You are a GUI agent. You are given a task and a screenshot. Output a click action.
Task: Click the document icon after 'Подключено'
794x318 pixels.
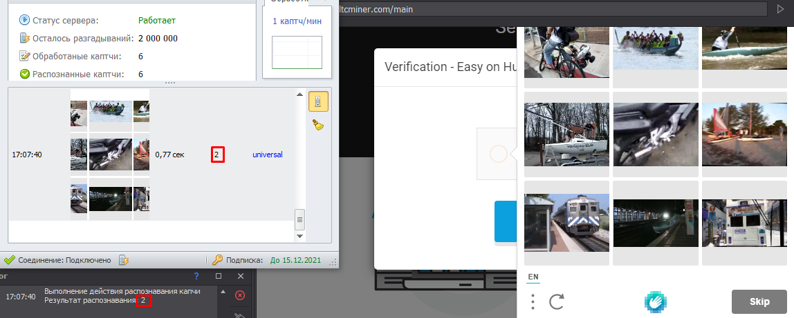124,260
